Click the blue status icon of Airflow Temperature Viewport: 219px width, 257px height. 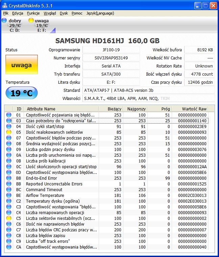[9, 195]
